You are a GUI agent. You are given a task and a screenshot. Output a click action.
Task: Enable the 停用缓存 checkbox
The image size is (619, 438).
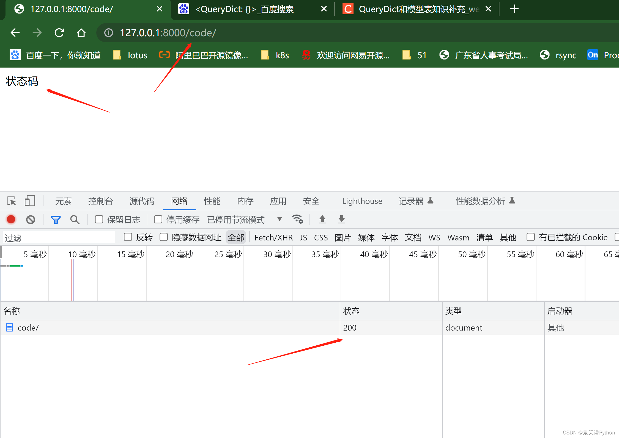point(158,219)
